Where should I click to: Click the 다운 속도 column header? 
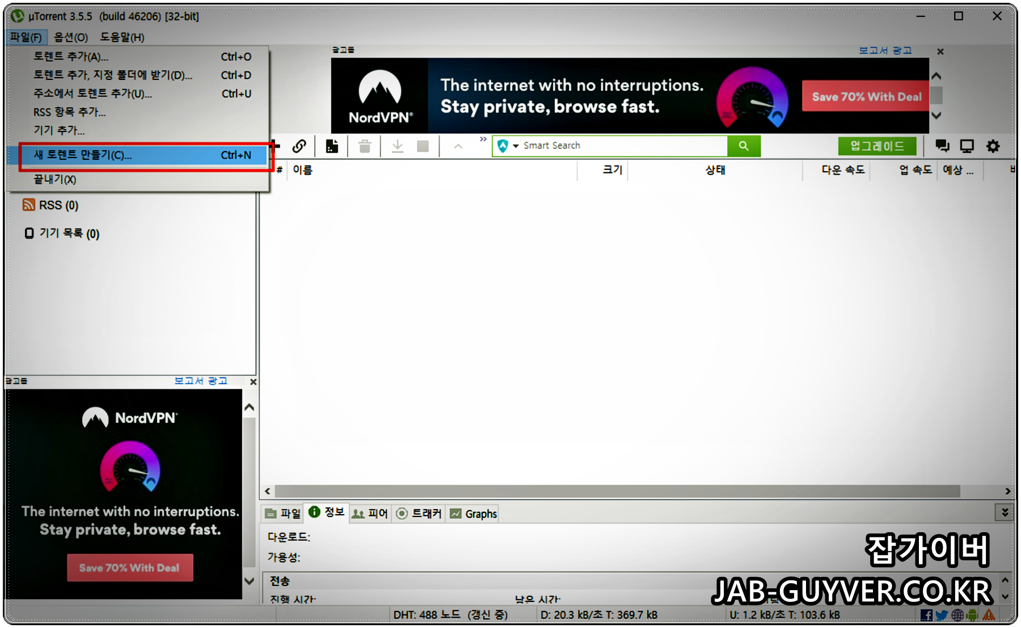(837, 170)
